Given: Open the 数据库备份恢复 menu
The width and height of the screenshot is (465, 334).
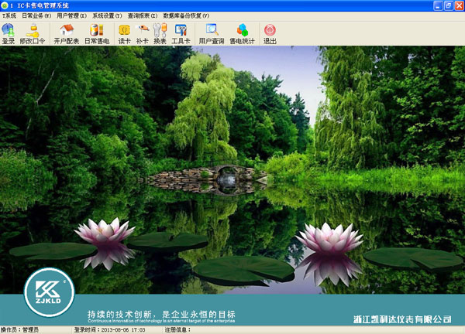Looking at the screenshot, I should (x=186, y=15).
